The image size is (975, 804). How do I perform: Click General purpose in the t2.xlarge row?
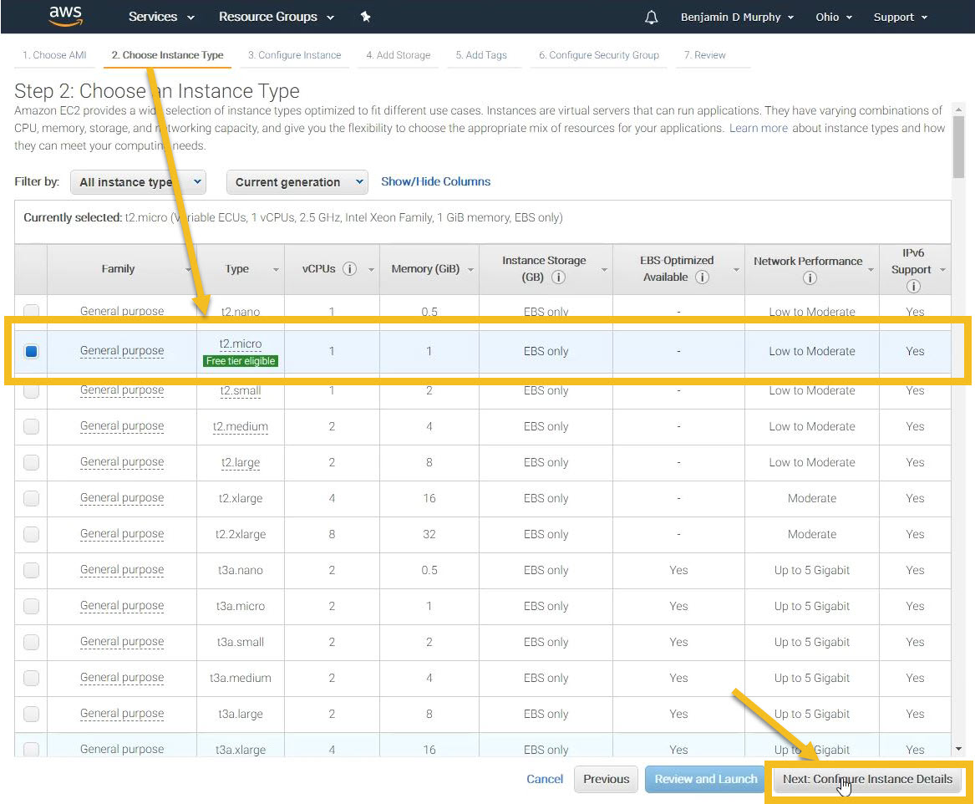(x=122, y=499)
